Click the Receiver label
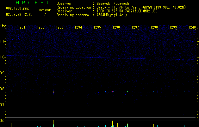 click(x=64, y=11)
